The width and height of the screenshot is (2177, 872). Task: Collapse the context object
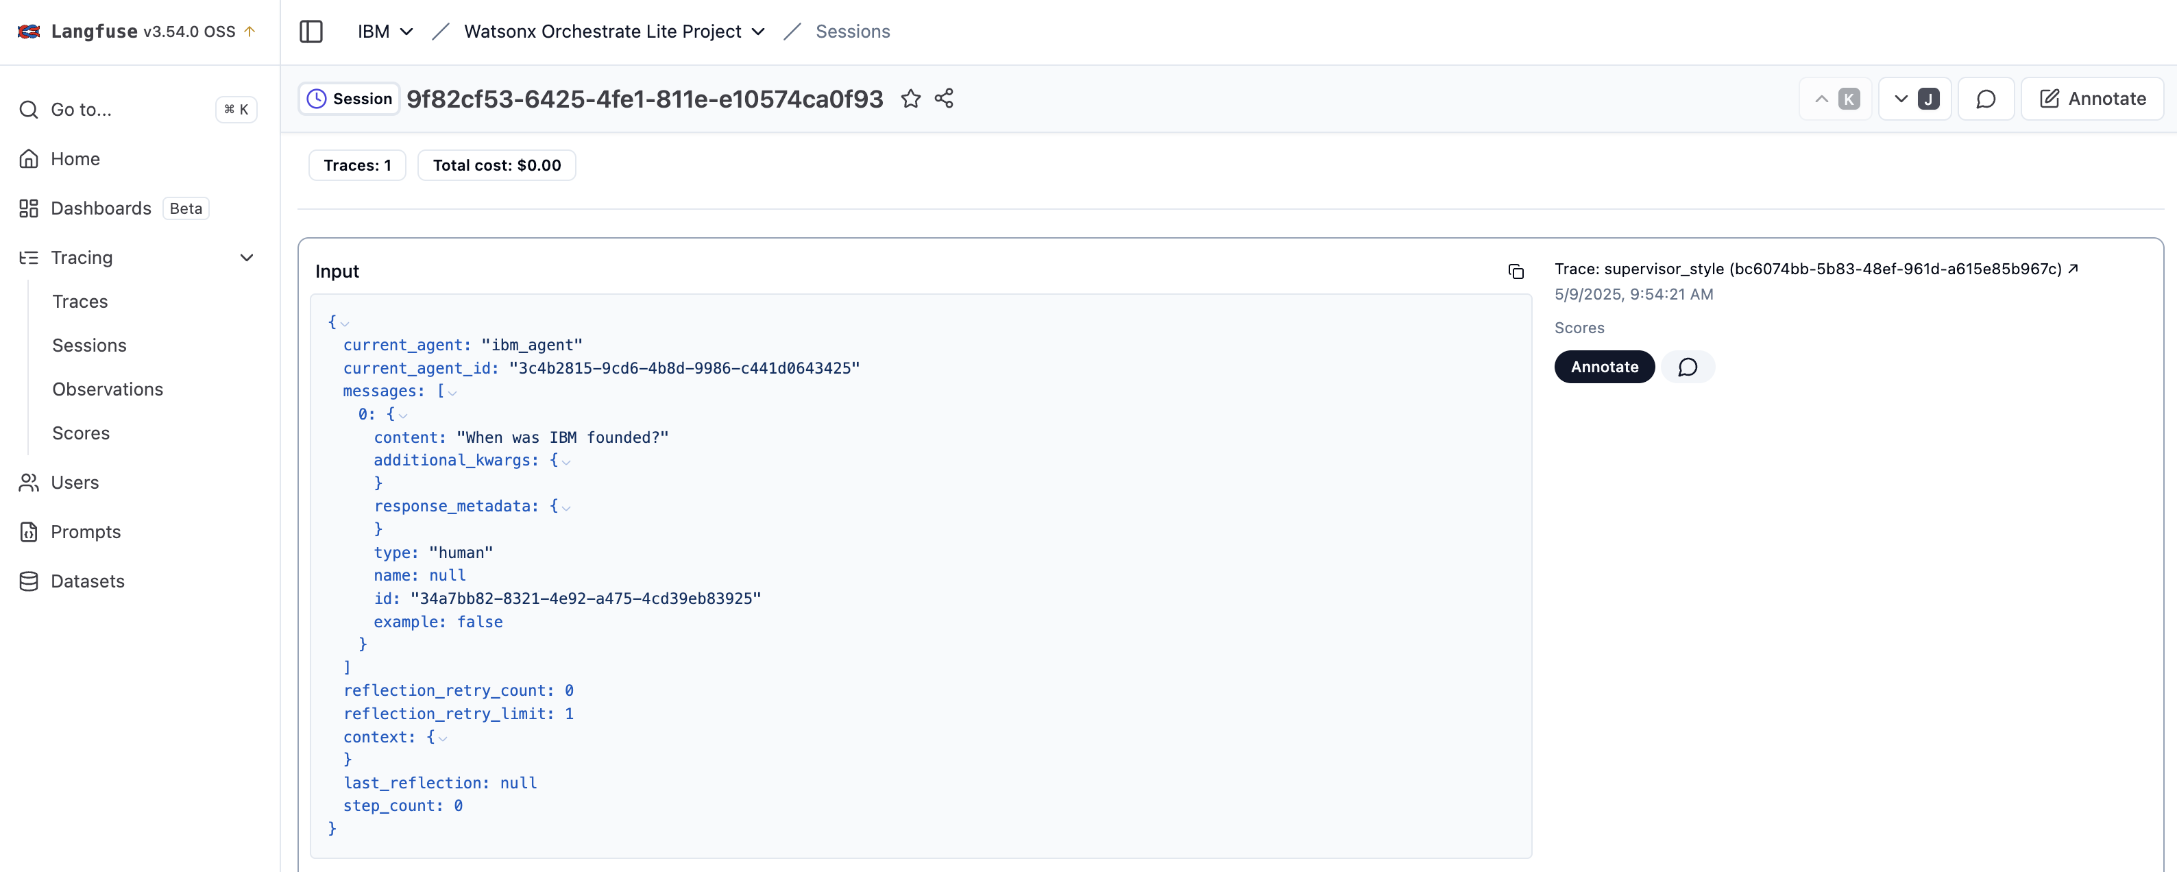[x=443, y=738]
